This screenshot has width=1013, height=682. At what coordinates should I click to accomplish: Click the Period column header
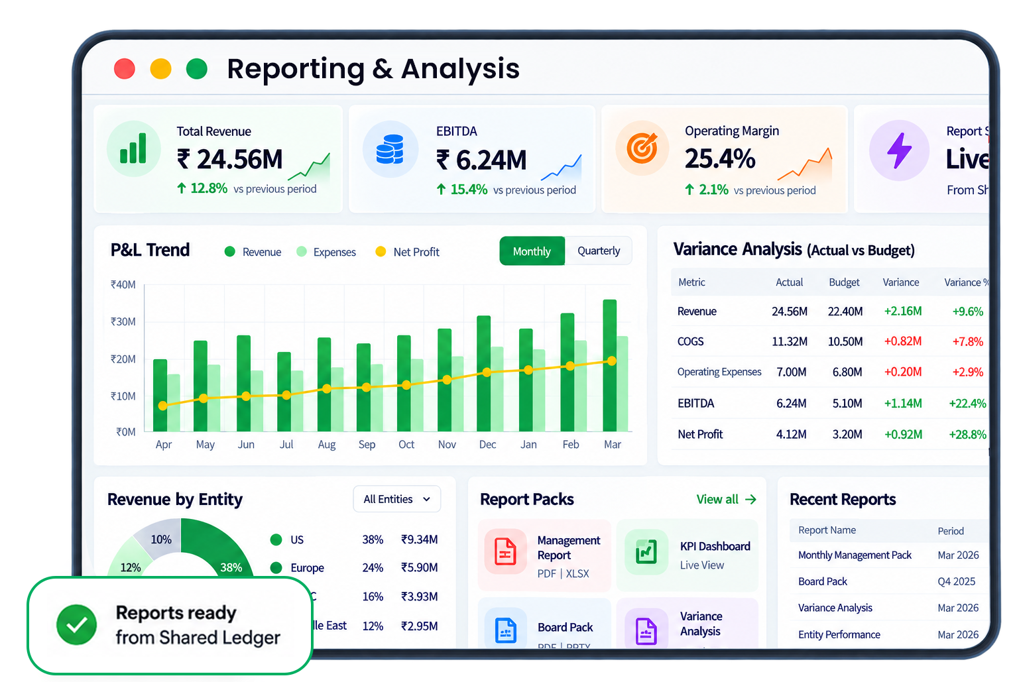click(x=951, y=531)
